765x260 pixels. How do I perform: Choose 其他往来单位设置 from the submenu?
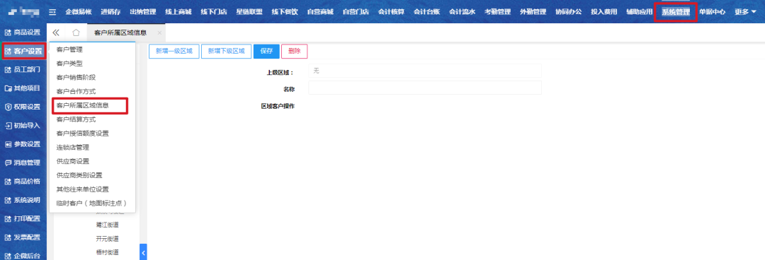pos(82,189)
